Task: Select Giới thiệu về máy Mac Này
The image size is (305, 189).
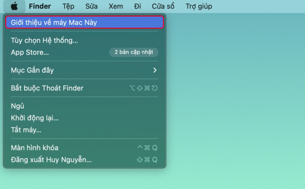Action: click(x=54, y=22)
